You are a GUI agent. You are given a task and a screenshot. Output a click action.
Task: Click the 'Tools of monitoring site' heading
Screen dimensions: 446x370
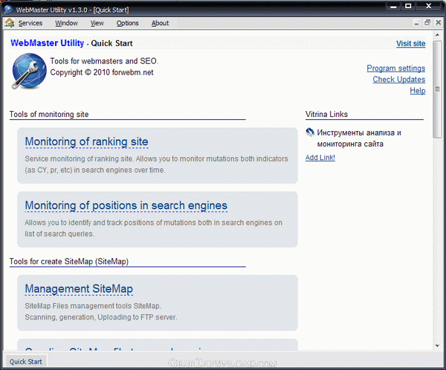tap(49, 114)
